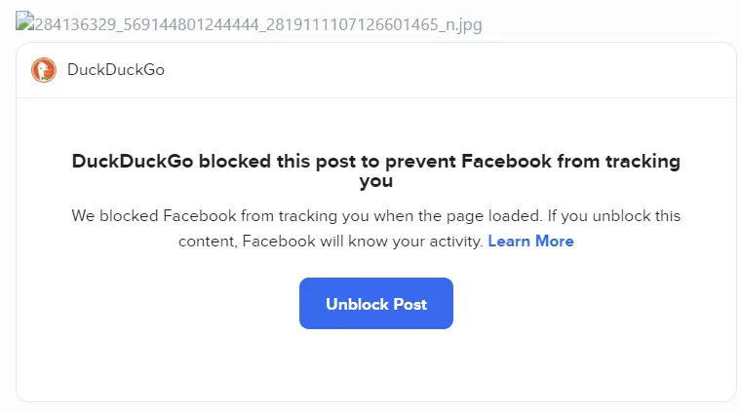Click the word "Learn" in the blue link

[x=511, y=241]
